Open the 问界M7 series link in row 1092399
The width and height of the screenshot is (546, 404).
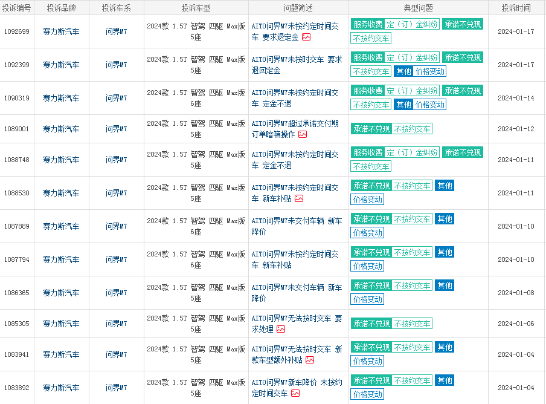click(x=117, y=65)
